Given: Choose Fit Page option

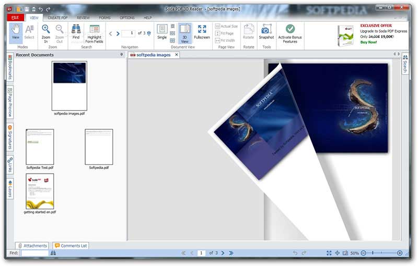Looking at the screenshot, I should coord(225,33).
